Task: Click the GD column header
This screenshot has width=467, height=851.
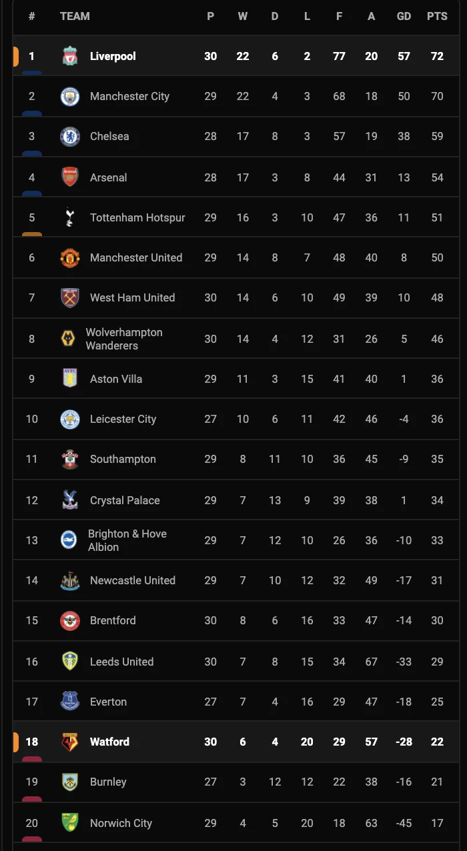Action: pyautogui.click(x=404, y=16)
